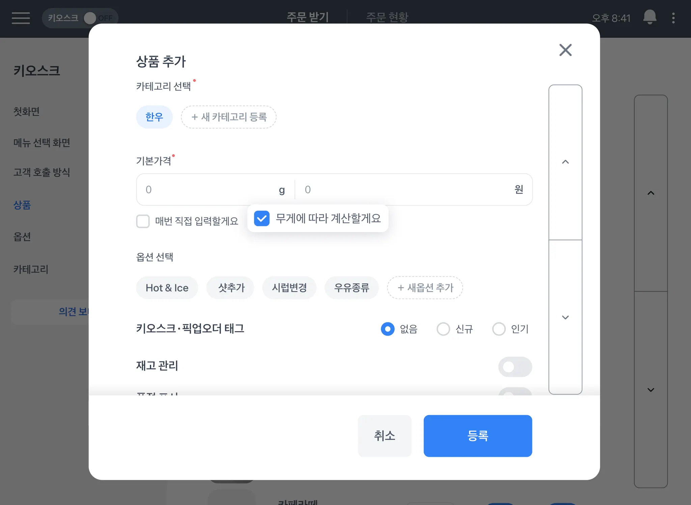Click the modal's scroll-up chevron
691x505 pixels.
click(565, 162)
